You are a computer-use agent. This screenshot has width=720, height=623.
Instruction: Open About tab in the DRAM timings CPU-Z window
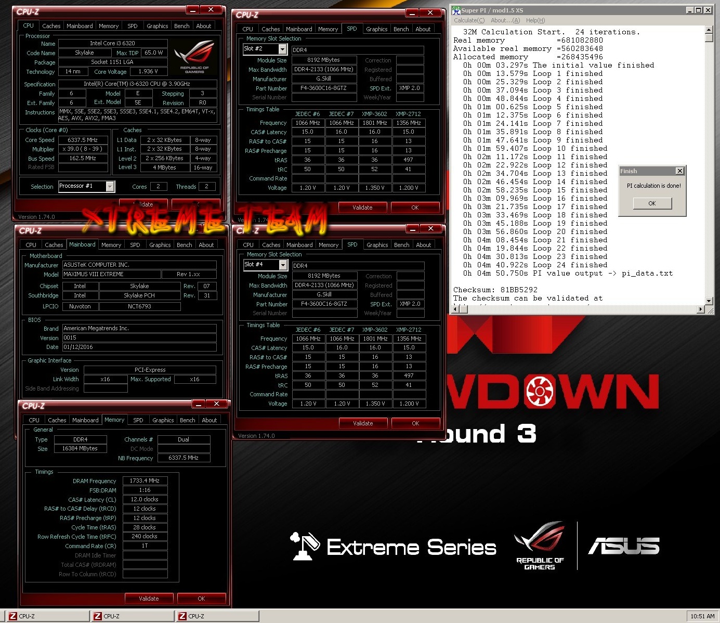click(x=210, y=420)
